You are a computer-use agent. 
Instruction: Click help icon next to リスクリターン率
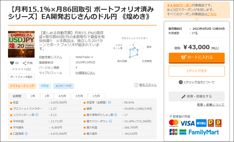tap(37, 115)
